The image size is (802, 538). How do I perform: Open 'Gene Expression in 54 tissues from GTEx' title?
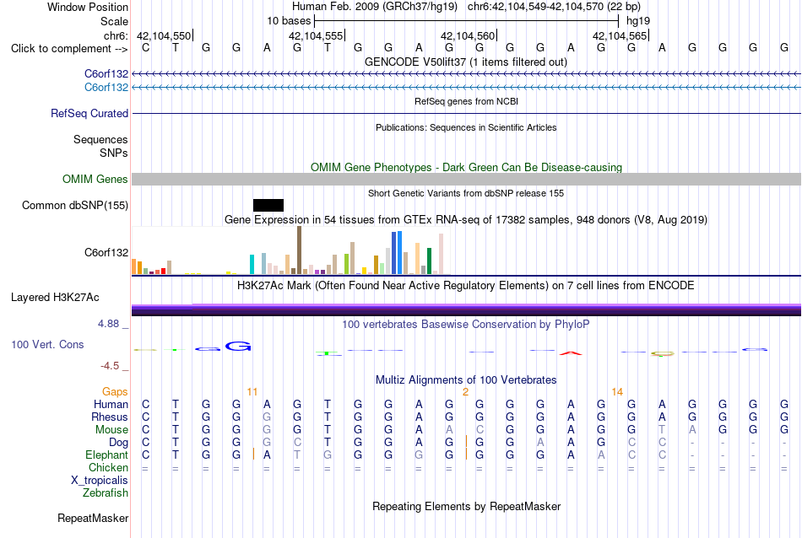[x=466, y=220]
